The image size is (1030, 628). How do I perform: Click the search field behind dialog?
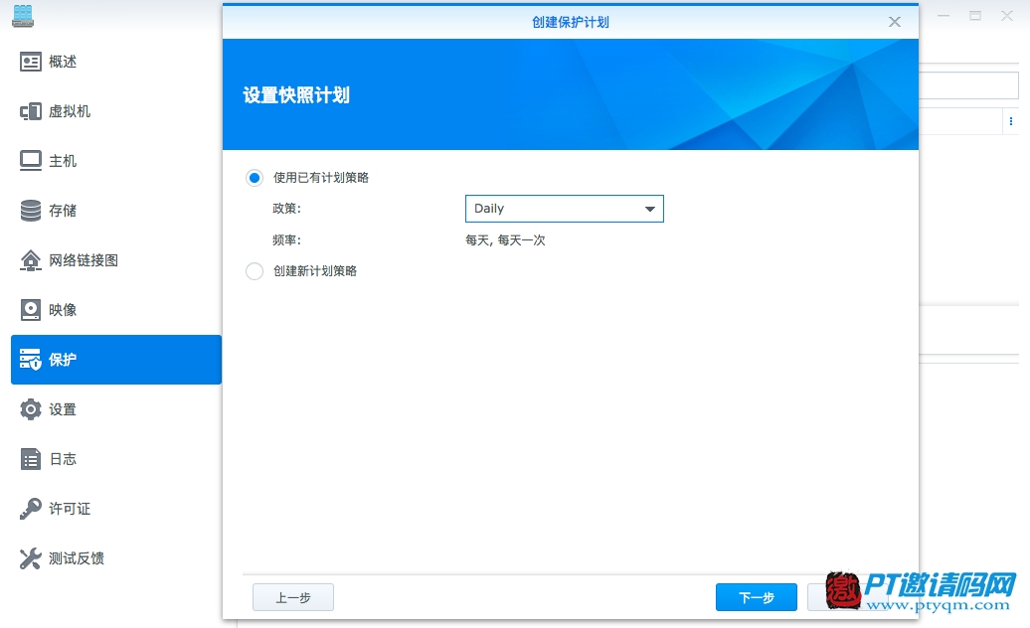pos(968,85)
